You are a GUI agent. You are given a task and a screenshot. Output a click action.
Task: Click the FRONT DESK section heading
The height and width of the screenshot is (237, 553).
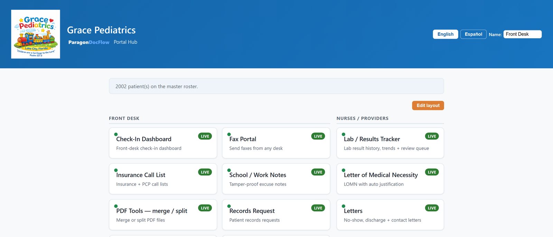(x=124, y=118)
